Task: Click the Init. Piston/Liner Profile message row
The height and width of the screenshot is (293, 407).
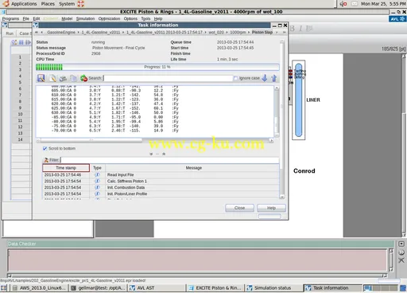Action: pos(161,193)
